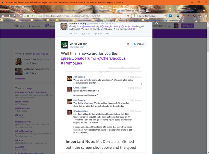Open the Video Games bookmark folder
Viewport: 209px width, 154px height.
pyautogui.click(x=23, y=21)
